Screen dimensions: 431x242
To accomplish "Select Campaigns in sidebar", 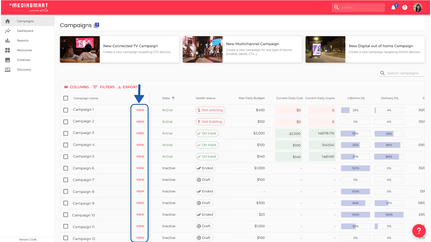I will 25,21.
